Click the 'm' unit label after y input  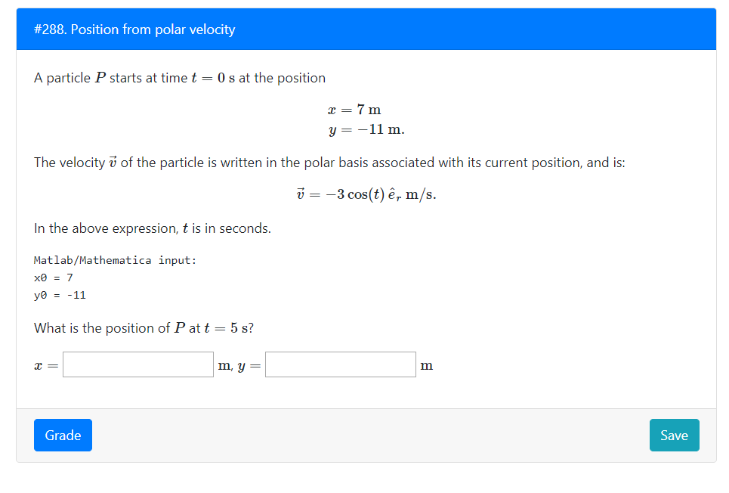pos(426,365)
